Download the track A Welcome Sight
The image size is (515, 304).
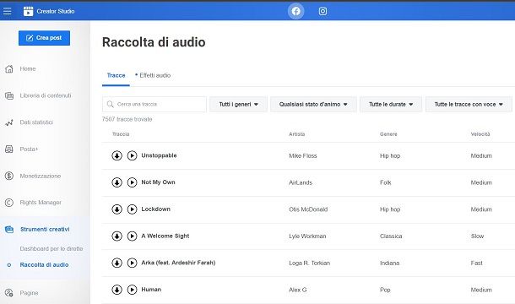(x=117, y=236)
